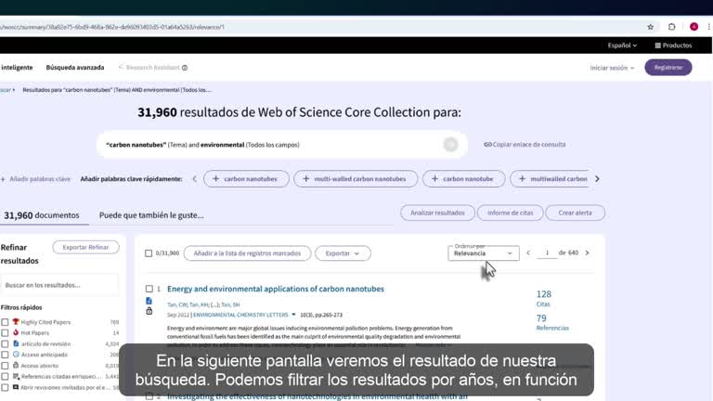Focus the Buscar en los resultados field

(59, 285)
